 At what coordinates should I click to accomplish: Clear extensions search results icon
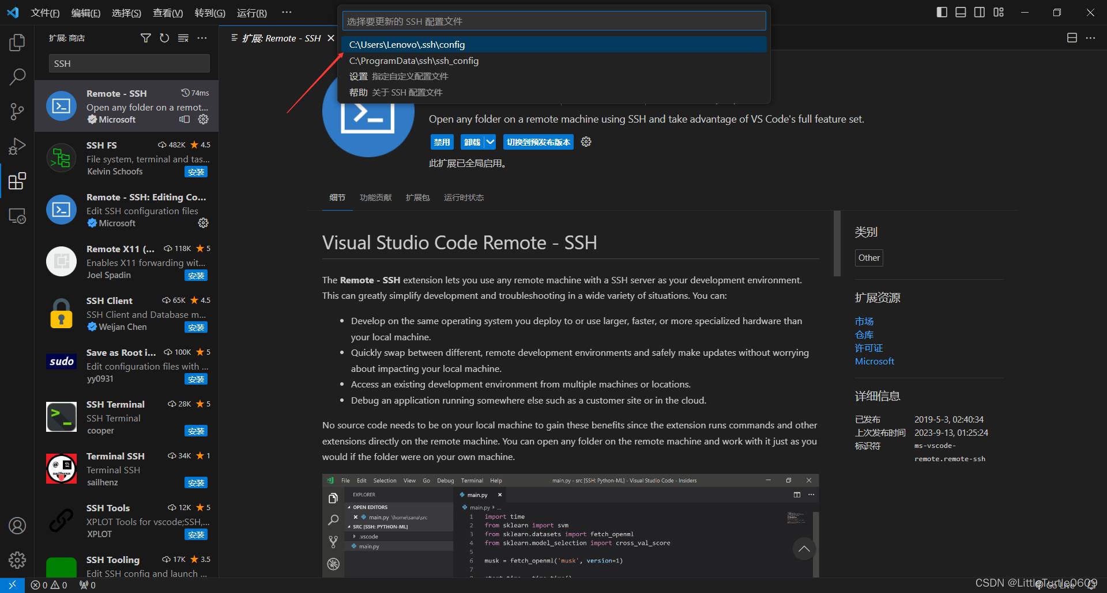point(183,38)
